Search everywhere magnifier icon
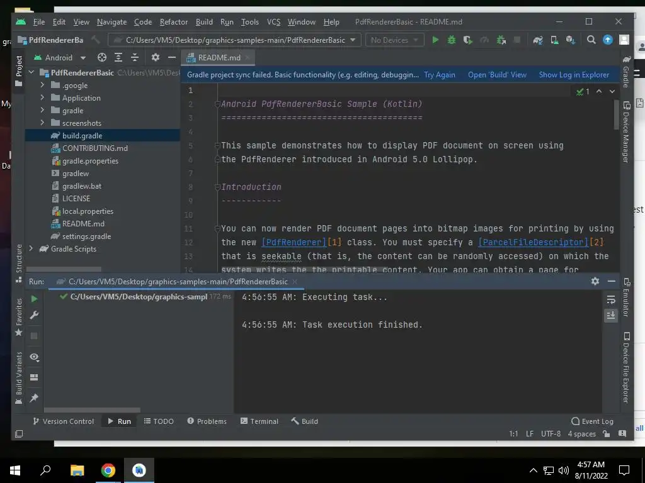The image size is (645, 483). tap(591, 40)
